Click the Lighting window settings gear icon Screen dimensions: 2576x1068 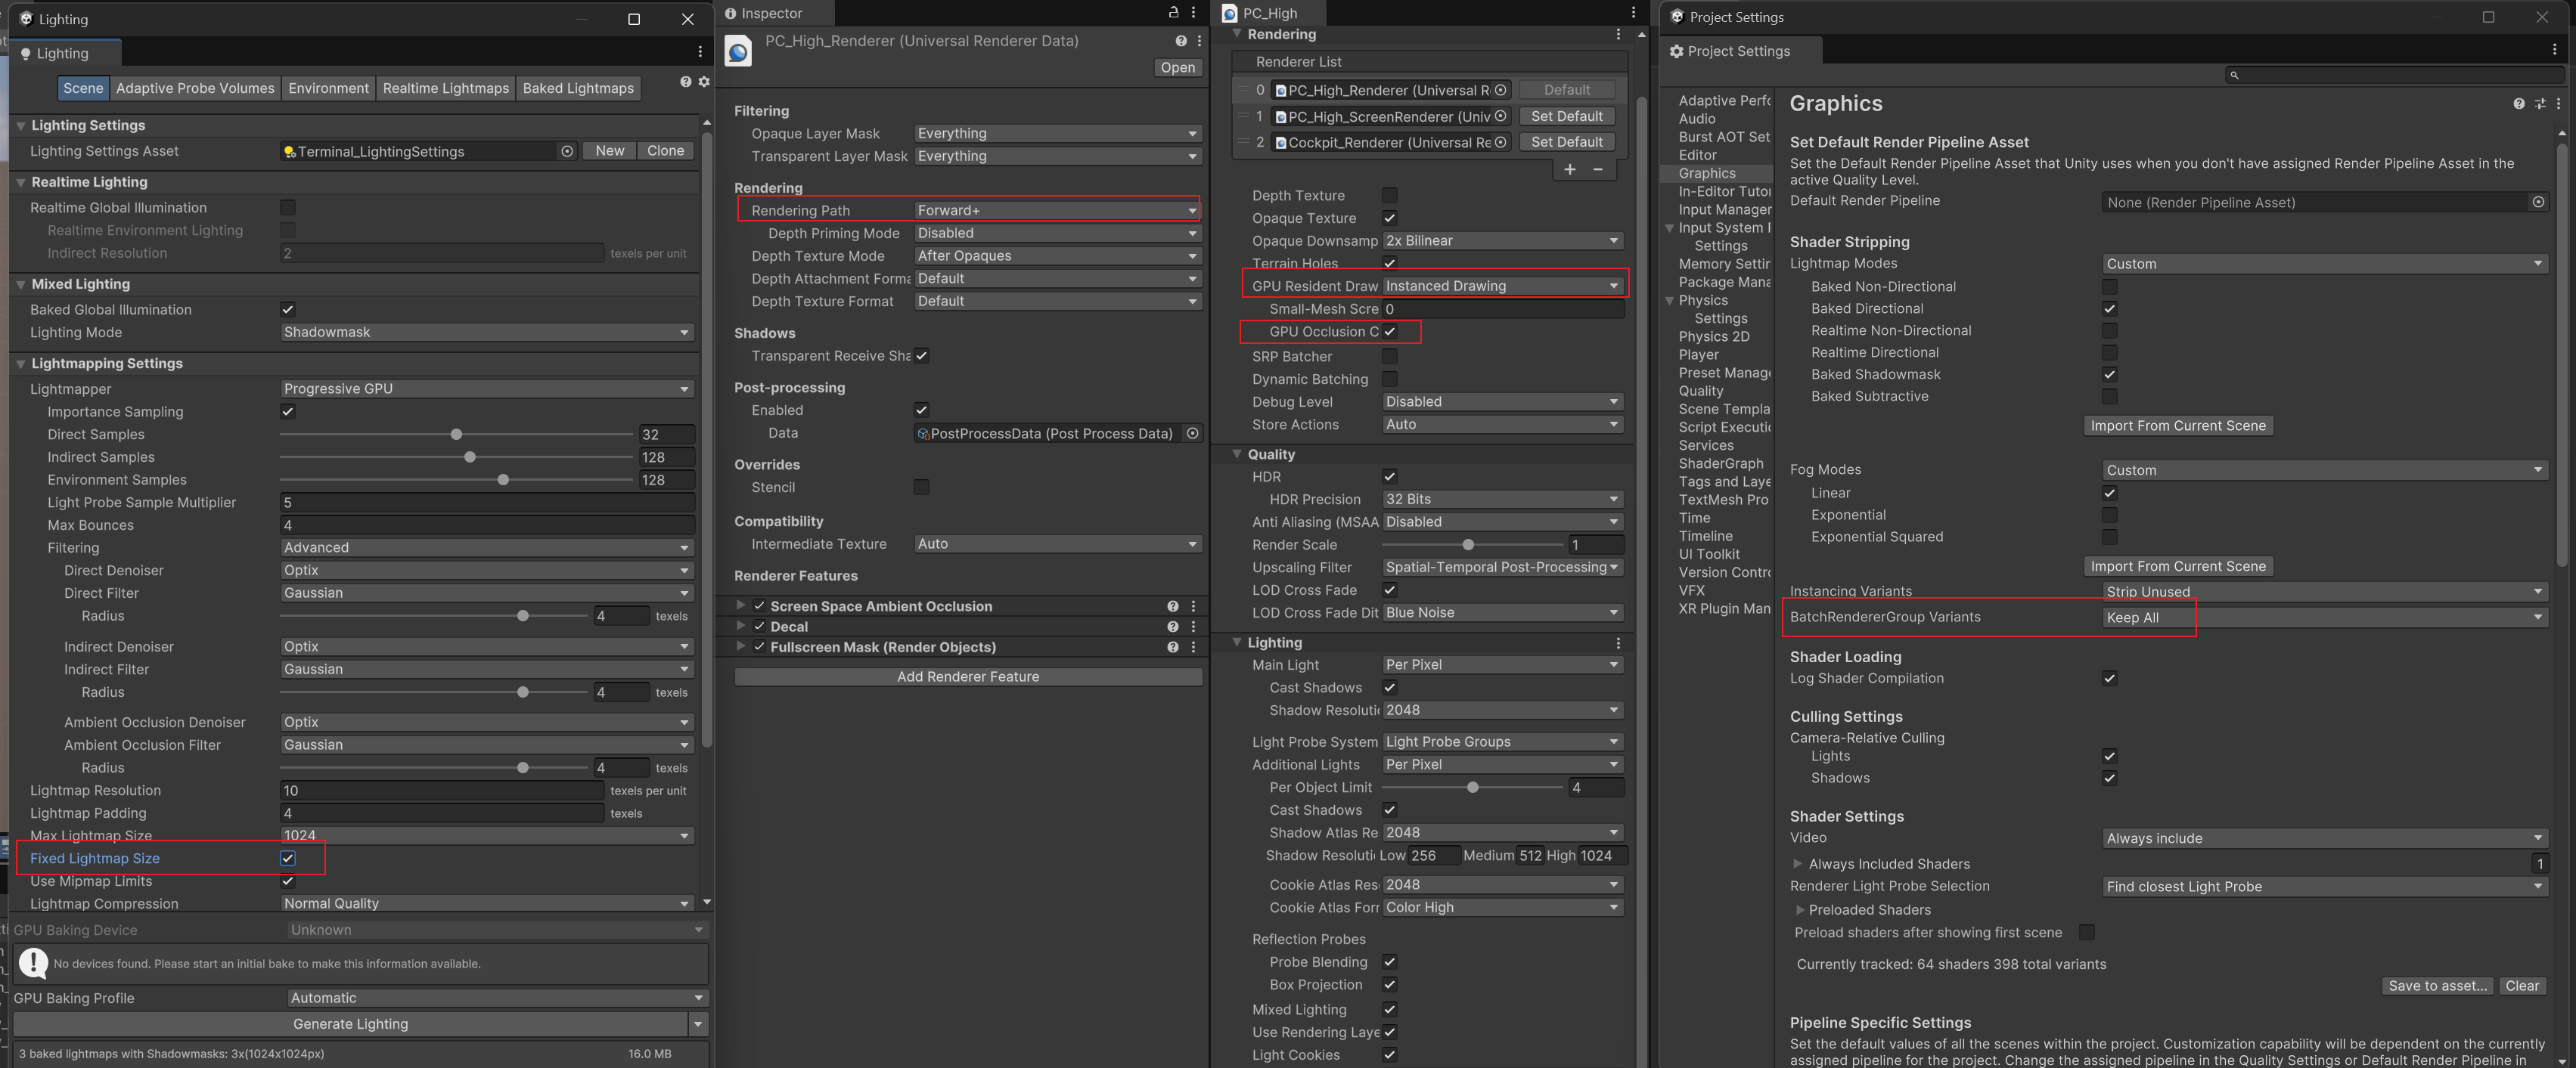point(704,82)
